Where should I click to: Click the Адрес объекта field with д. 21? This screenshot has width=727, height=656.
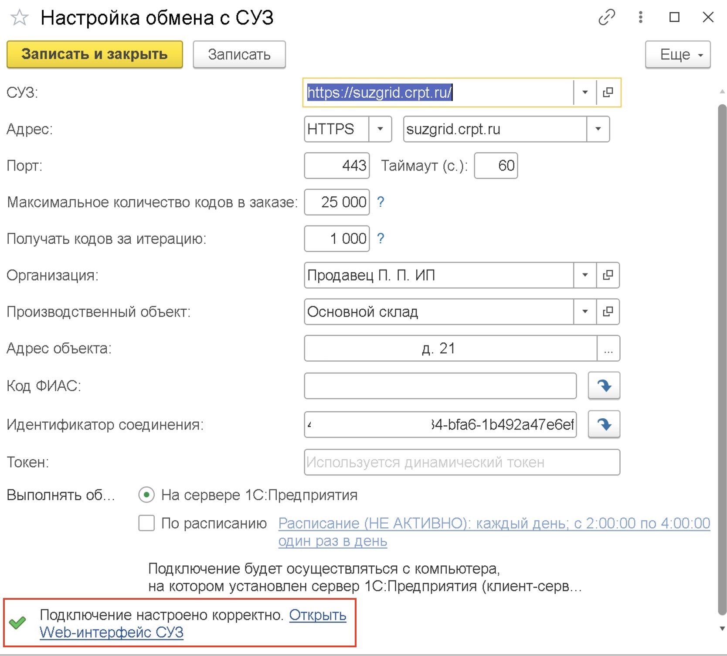(451, 348)
